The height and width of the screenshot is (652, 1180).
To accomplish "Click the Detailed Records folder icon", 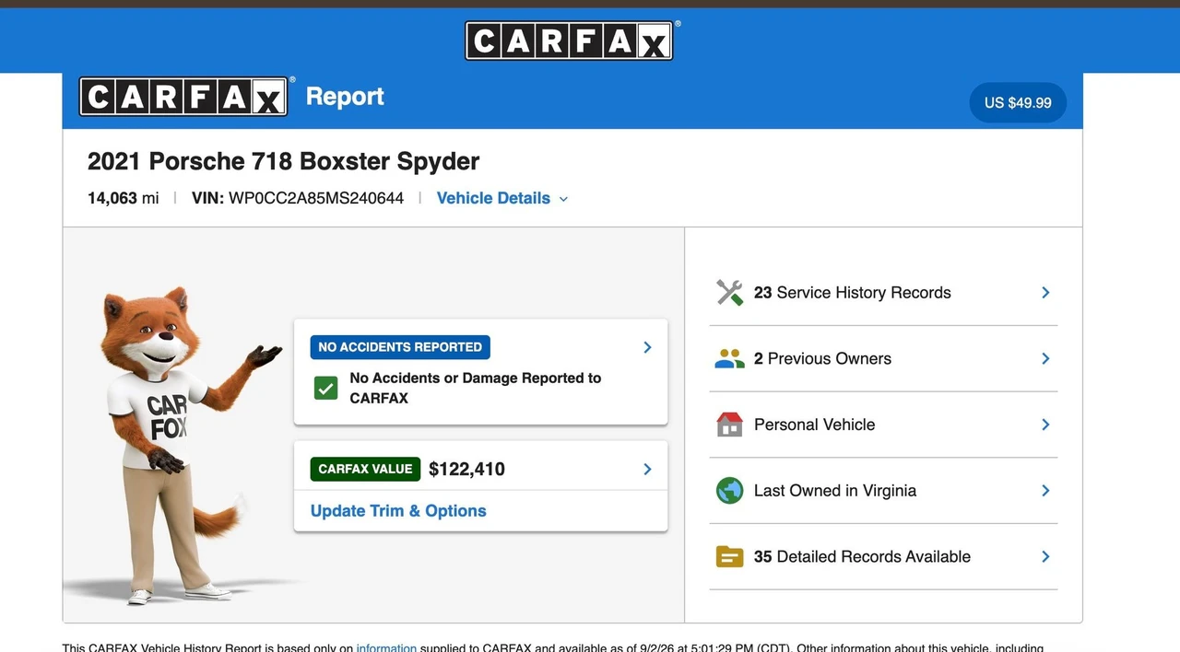I will (x=729, y=556).
